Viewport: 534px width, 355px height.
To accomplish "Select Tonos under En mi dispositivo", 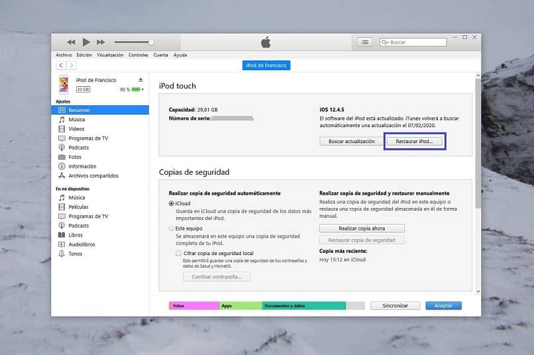I will tap(76, 254).
